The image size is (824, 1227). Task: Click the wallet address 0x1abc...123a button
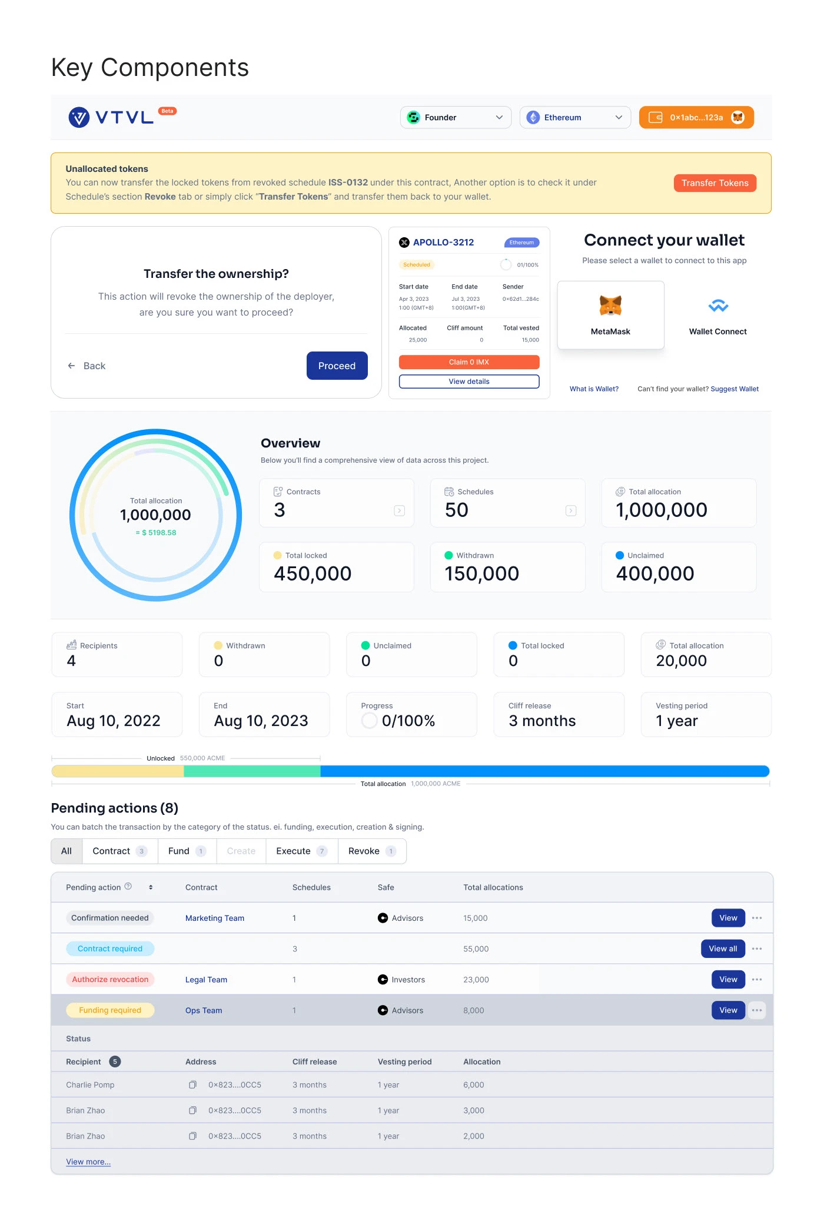(696, 117)
